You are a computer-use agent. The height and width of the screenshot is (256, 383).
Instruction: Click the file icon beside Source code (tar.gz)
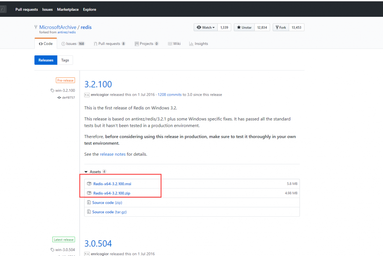89,212
